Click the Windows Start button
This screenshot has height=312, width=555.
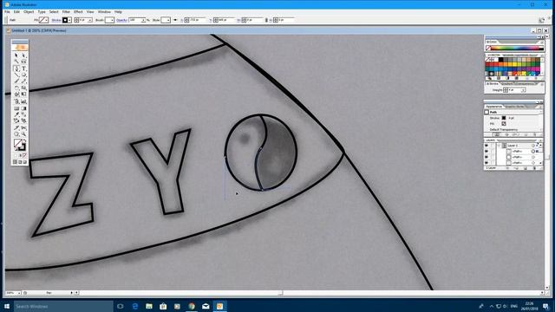click(6, 306)
